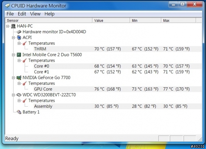Click Core #1 value 67 °C (152 °F)
This screenshot has width=206, height=149.
pos(108,72)
